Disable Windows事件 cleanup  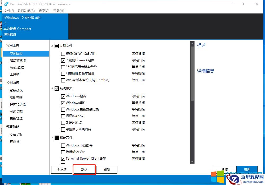[63, 103]
